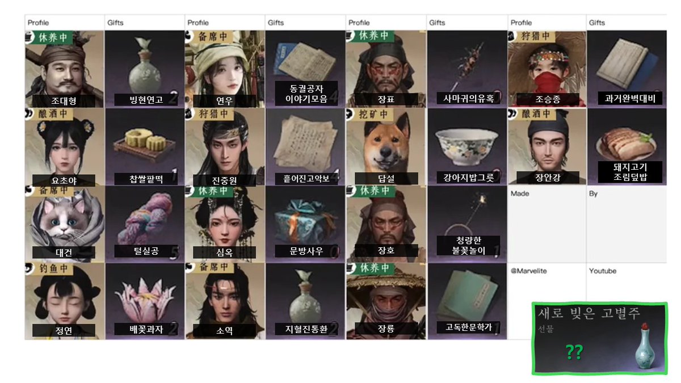The height and width of the screenshot is (383, 681).
Task: Click the Youtube credit text
Action: (x=603, y=271)
